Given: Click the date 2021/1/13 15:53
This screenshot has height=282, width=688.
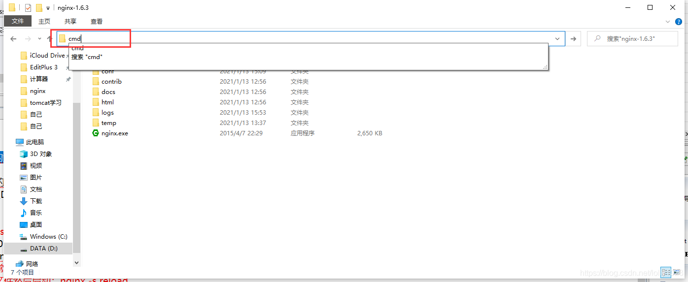Looking at the screenshot, I should click(x=243, y=112).
